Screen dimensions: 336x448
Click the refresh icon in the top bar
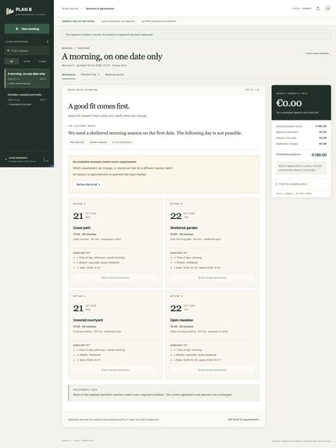[x=318, y=9]
